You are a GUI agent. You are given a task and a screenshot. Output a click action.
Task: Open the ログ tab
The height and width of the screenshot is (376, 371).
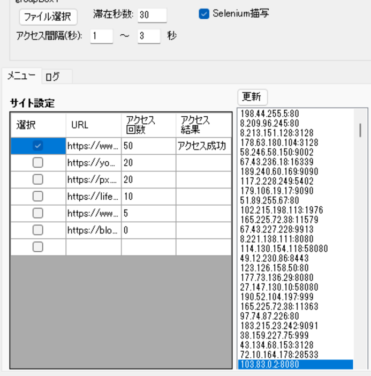pyautogui.click(x=57, y=77)
